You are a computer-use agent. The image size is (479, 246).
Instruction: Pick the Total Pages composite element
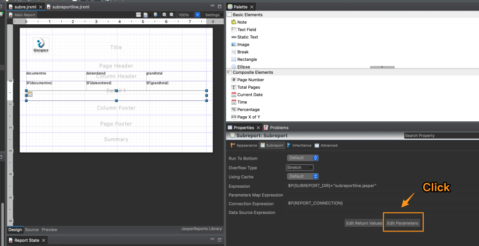click(x=246, y=87)
